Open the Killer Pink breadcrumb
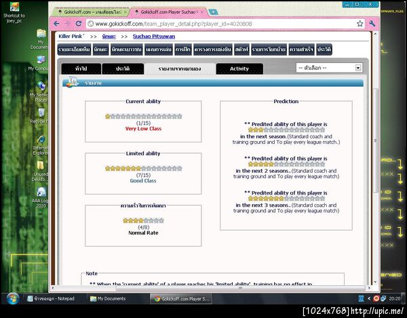 71,37
